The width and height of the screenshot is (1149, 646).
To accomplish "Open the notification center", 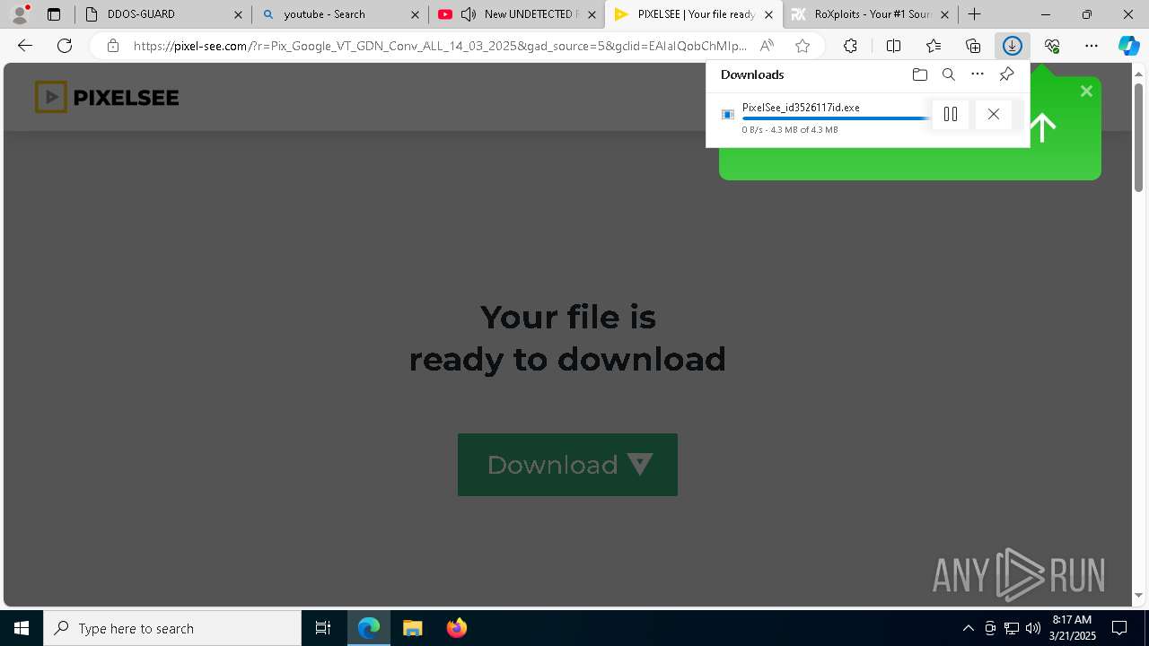I will point(1120,628).
